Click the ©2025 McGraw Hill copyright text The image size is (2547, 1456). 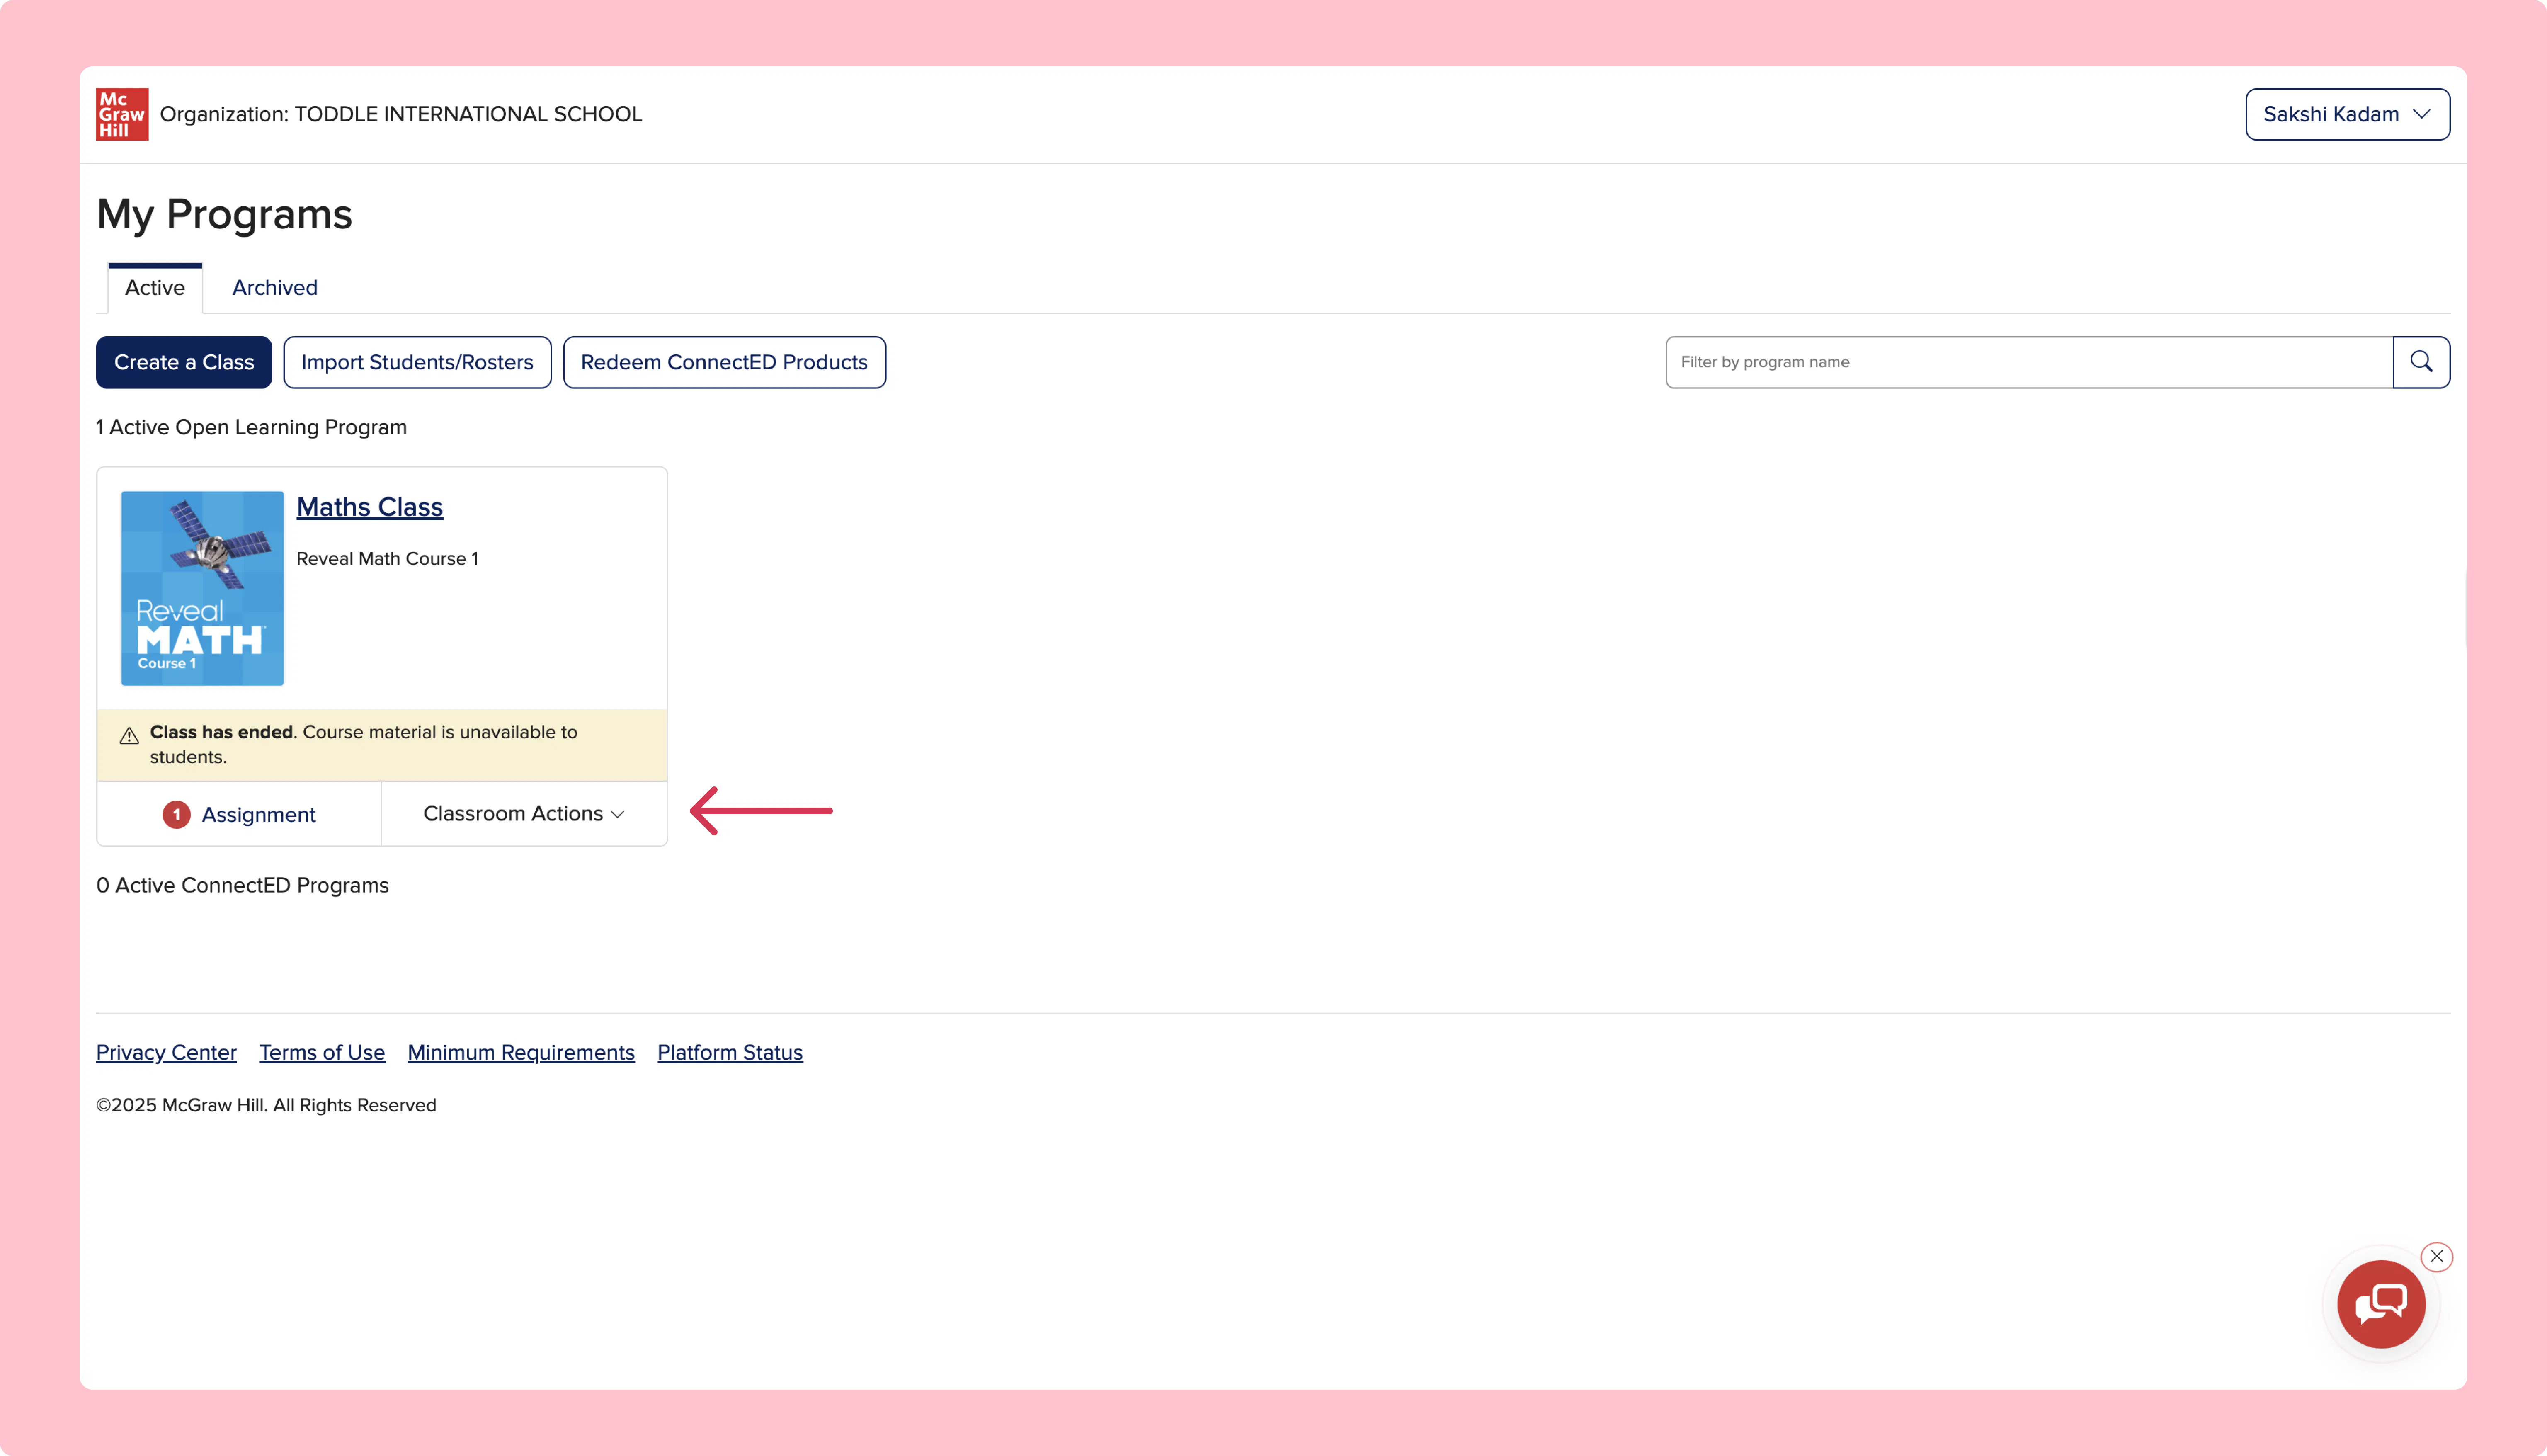click(x=266, y=1105)
